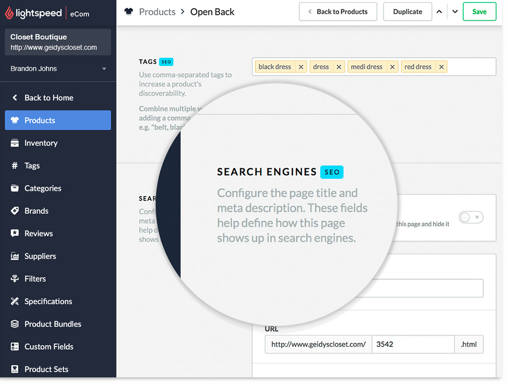This screenshot has height=384, width=508.
Task: Click the Custom Fields icon
Action: coord(15,346)
